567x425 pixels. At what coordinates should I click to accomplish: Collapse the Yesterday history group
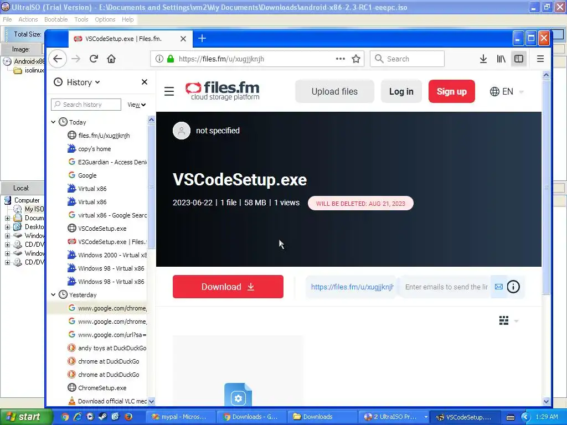(53, 294)
